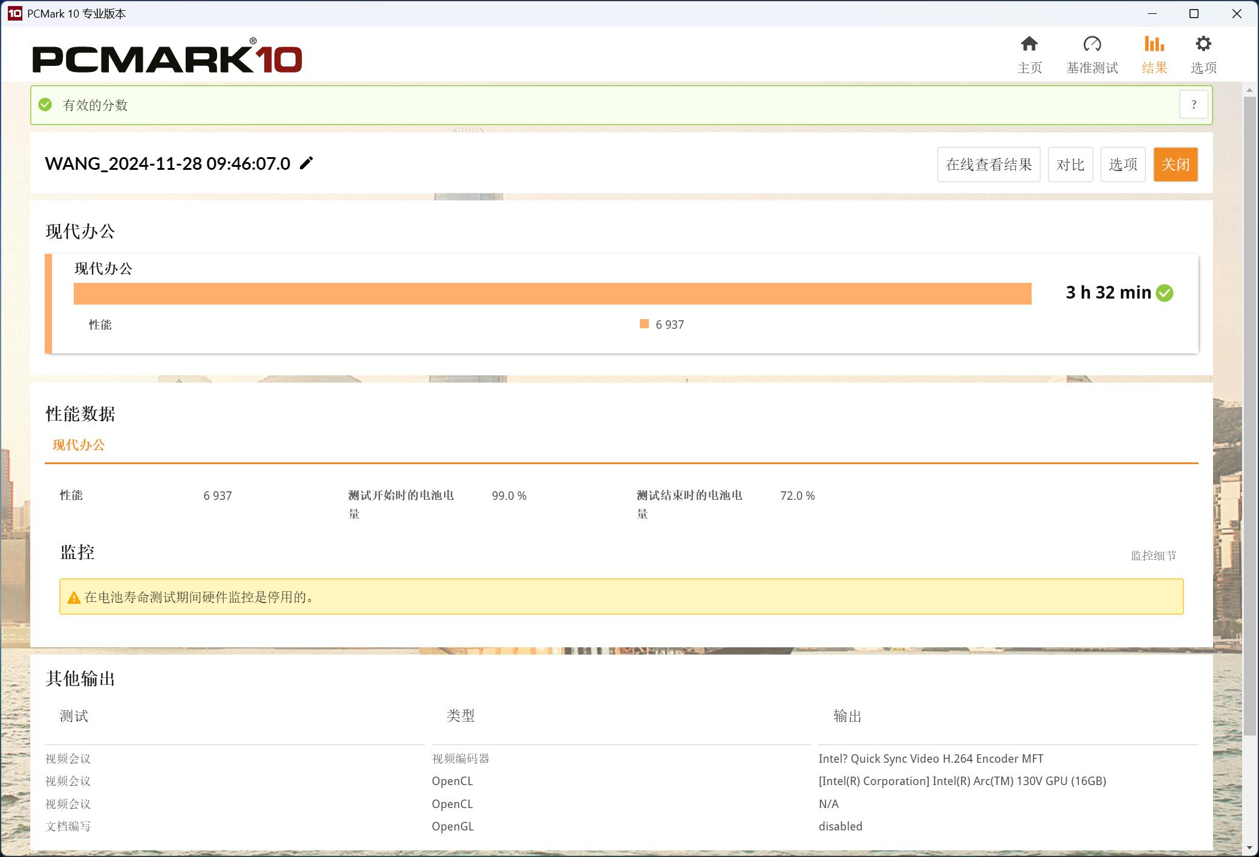Screen dimensions: 1259x857
Task: Click the question mark help button
Action: (x=1193, y=105)
